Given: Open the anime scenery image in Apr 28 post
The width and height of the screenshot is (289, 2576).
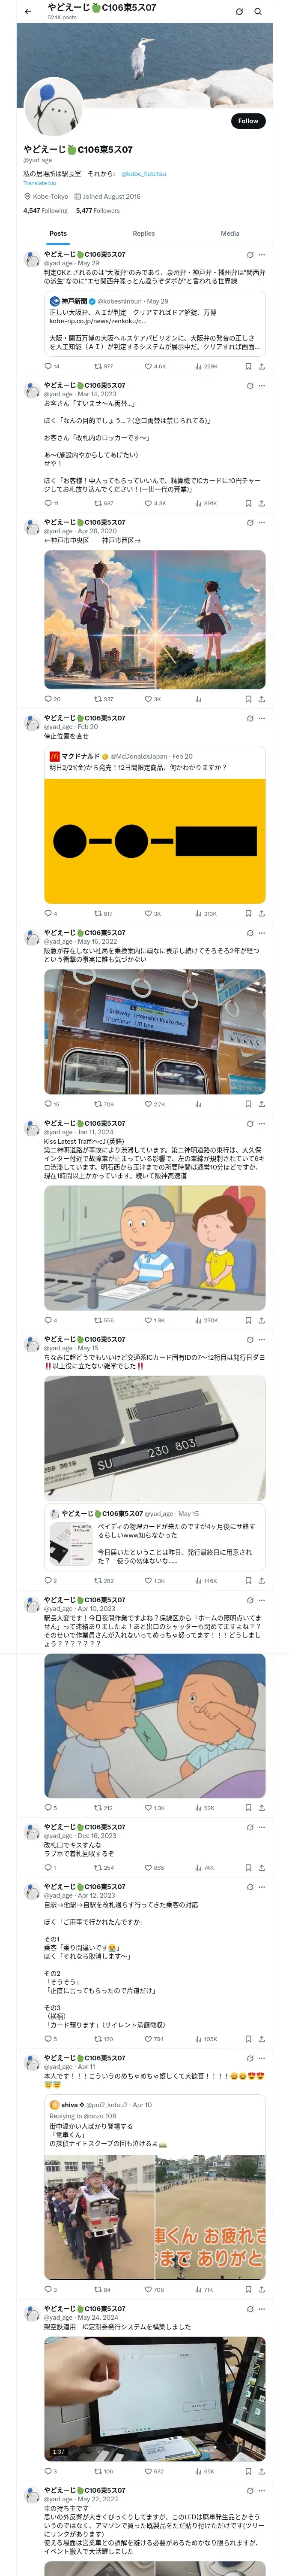Looking at the screenshot, I should pyautogui.click(x=155, y=619).
